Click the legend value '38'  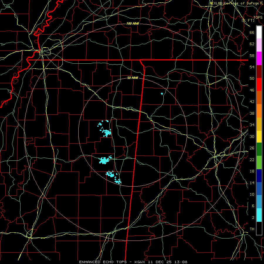252,113
